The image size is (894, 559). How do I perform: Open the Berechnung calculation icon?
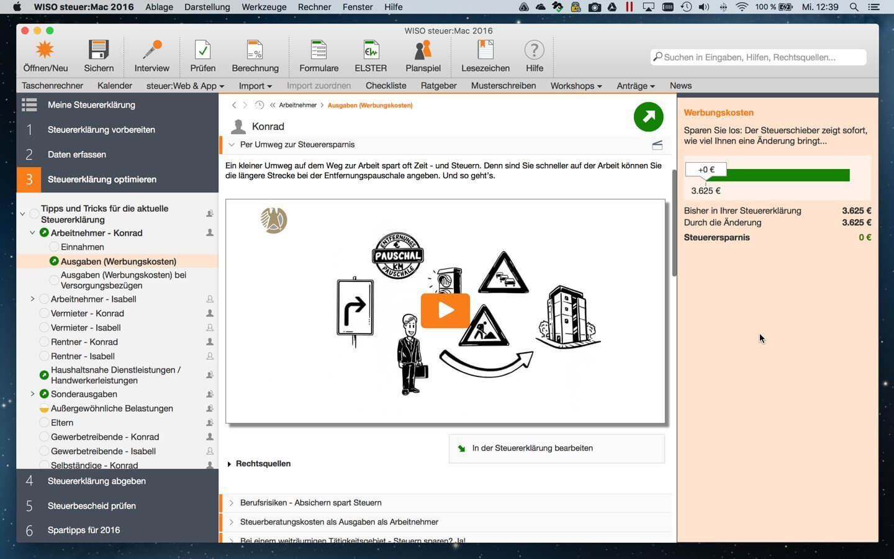click(255, 50)
